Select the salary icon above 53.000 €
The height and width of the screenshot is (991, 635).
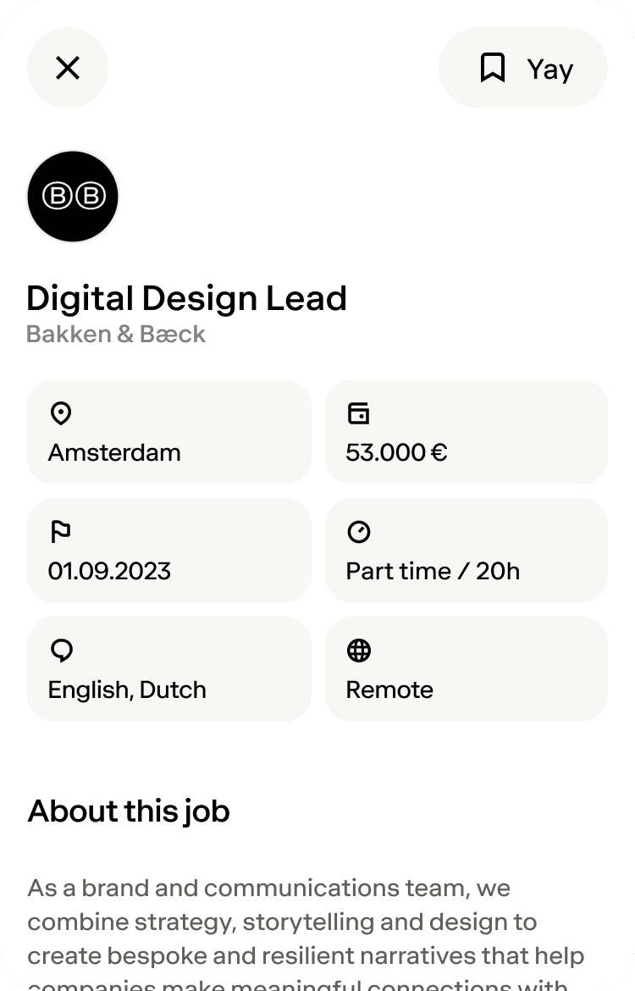(x=358, y=413)
